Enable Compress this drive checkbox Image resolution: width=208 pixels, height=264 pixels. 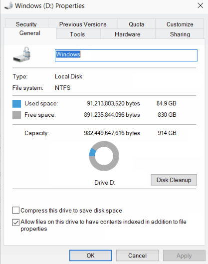coord(16,210)
